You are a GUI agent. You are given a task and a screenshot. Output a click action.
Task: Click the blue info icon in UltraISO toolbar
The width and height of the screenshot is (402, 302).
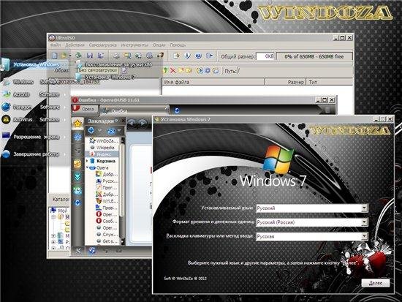188,56
